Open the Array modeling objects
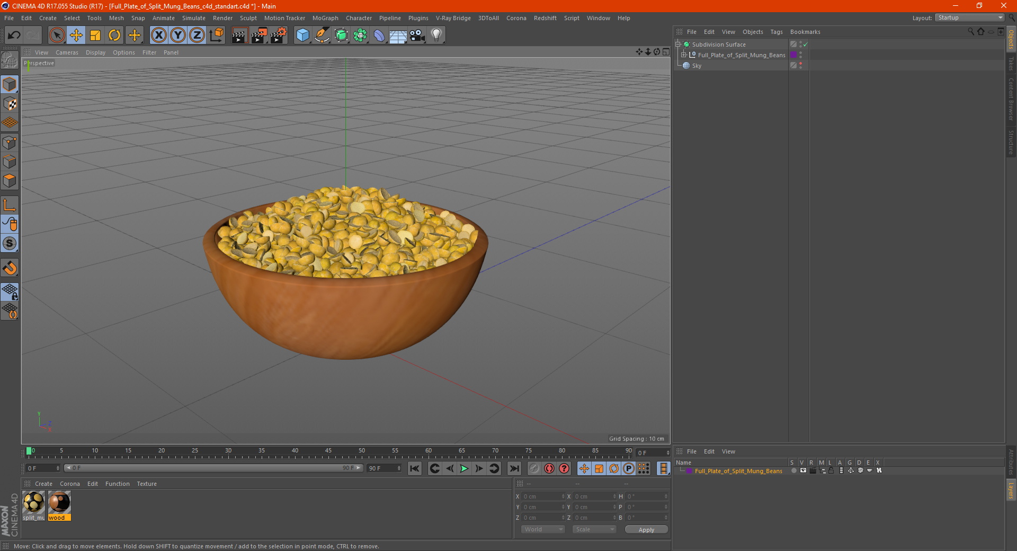The width and height of the screenshot is (1017, 551). click(360, 35)
